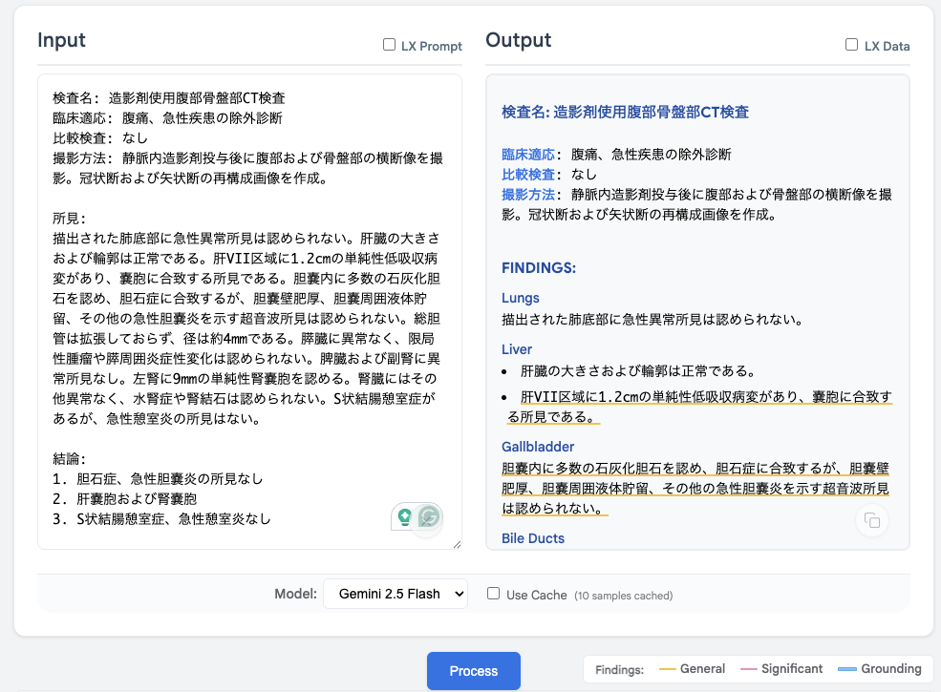This screenshot has height=692, width=941.
Task: Click input line 3. S状結腸憩室症
Action: coord(161,518)
